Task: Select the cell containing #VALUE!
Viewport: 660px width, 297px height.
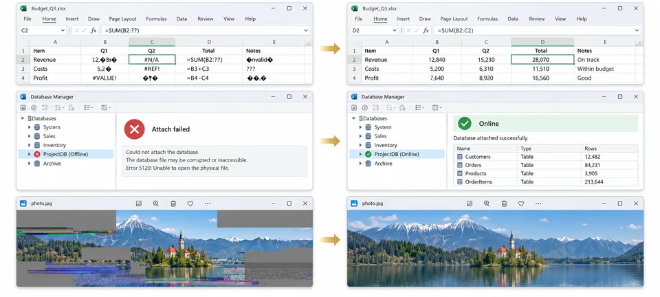Action: (x=104, y=78)
